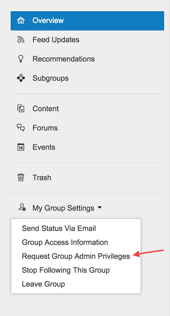Click the My Group Settings user-gear icon
170x316 pixels.
point(22,208)
